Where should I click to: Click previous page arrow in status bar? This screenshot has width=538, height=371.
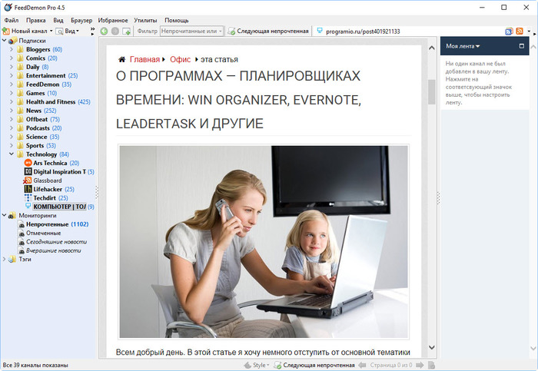click(362, 365)
